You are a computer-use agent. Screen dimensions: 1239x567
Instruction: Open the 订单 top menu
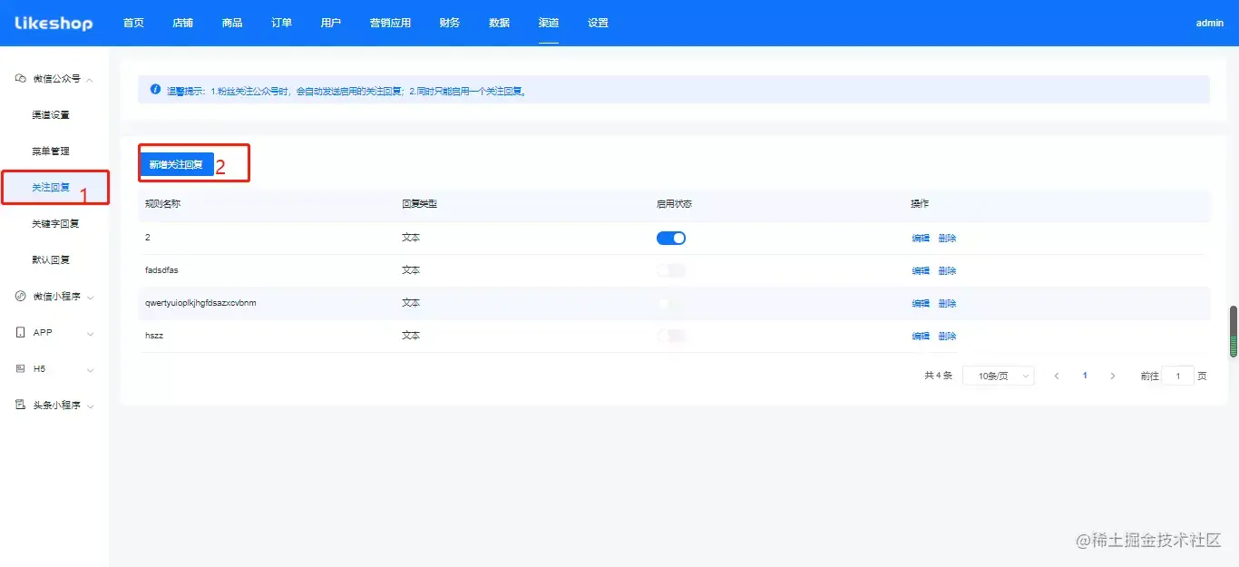point(281,23)
